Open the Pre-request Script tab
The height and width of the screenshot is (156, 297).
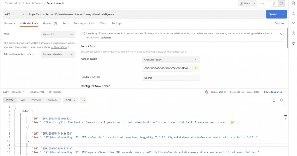(x=84, y=24)
